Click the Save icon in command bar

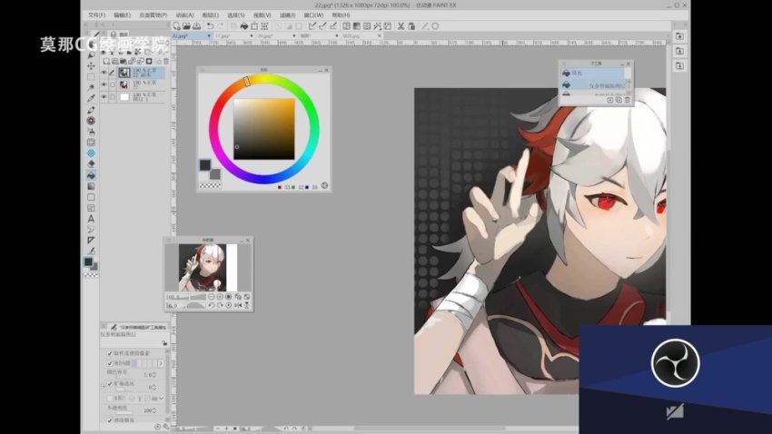(x=196, y=26)
